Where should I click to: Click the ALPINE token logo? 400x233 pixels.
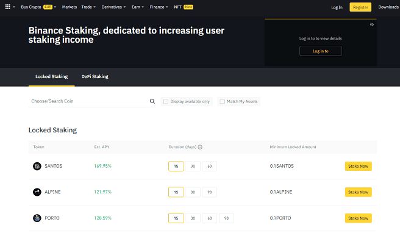(x=37, y=192)
